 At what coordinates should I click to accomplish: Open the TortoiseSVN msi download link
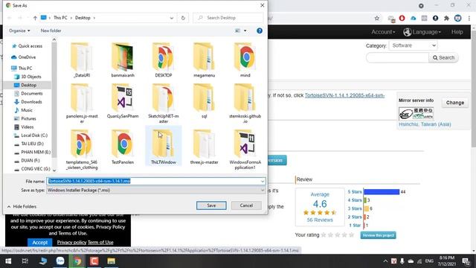tap(344, 95)
